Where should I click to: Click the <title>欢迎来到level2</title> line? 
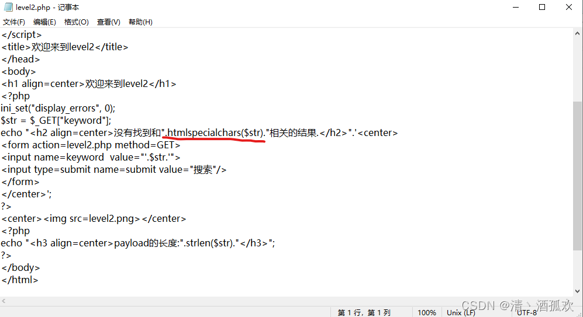[65, 47]
